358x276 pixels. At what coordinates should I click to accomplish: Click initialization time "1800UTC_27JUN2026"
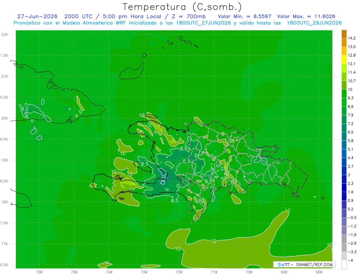[x=204, y=23]
